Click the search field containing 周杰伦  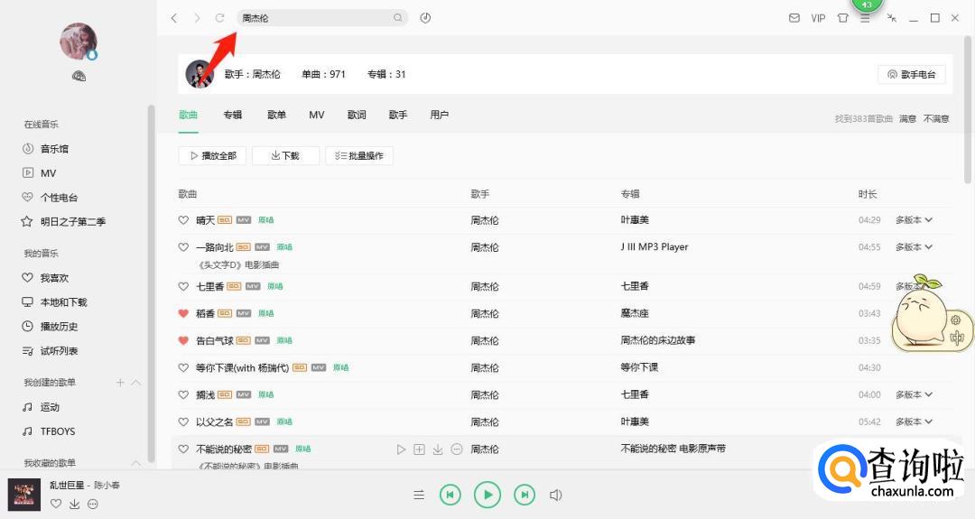pos(322,18)
